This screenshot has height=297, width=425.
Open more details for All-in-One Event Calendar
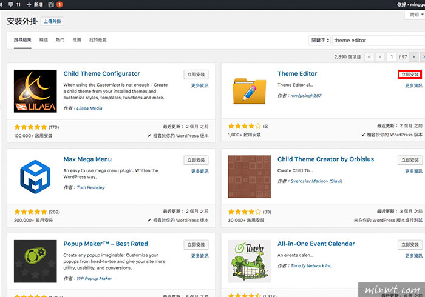pyautogui.click(x=413, y=256)
